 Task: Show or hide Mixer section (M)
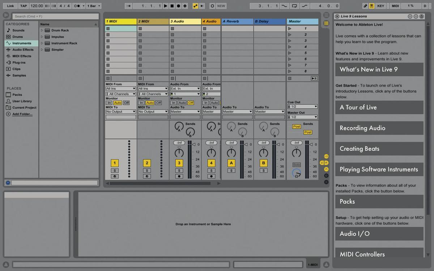click(326, 169)
